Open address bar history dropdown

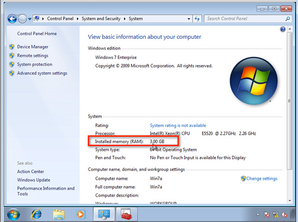click(x=189, y=19)
